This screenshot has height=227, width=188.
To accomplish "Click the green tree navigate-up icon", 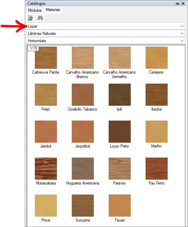I will click(30, 18).
